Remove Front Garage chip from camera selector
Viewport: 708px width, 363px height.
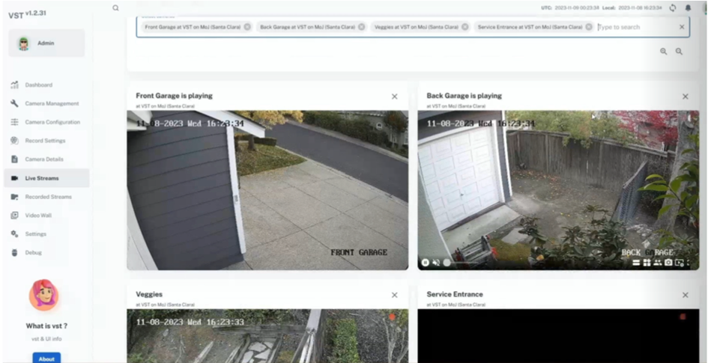pyautogui.click(x=247, y=27)
